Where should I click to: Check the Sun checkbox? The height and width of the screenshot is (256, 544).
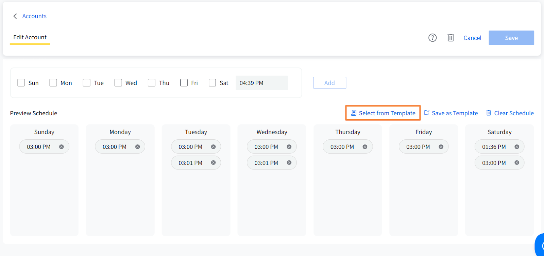click(x=21, y=83)
